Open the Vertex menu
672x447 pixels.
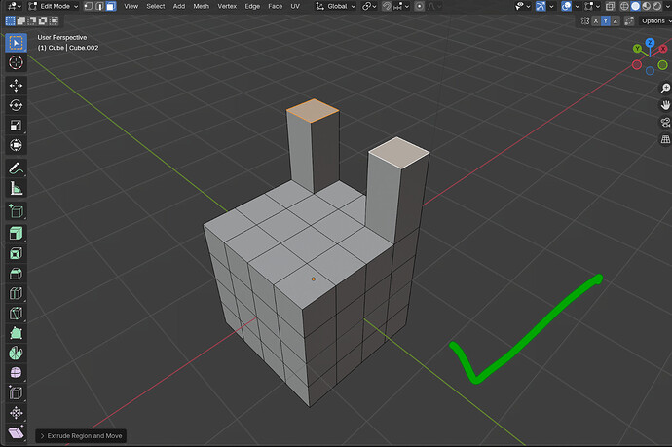pos(227,6)
